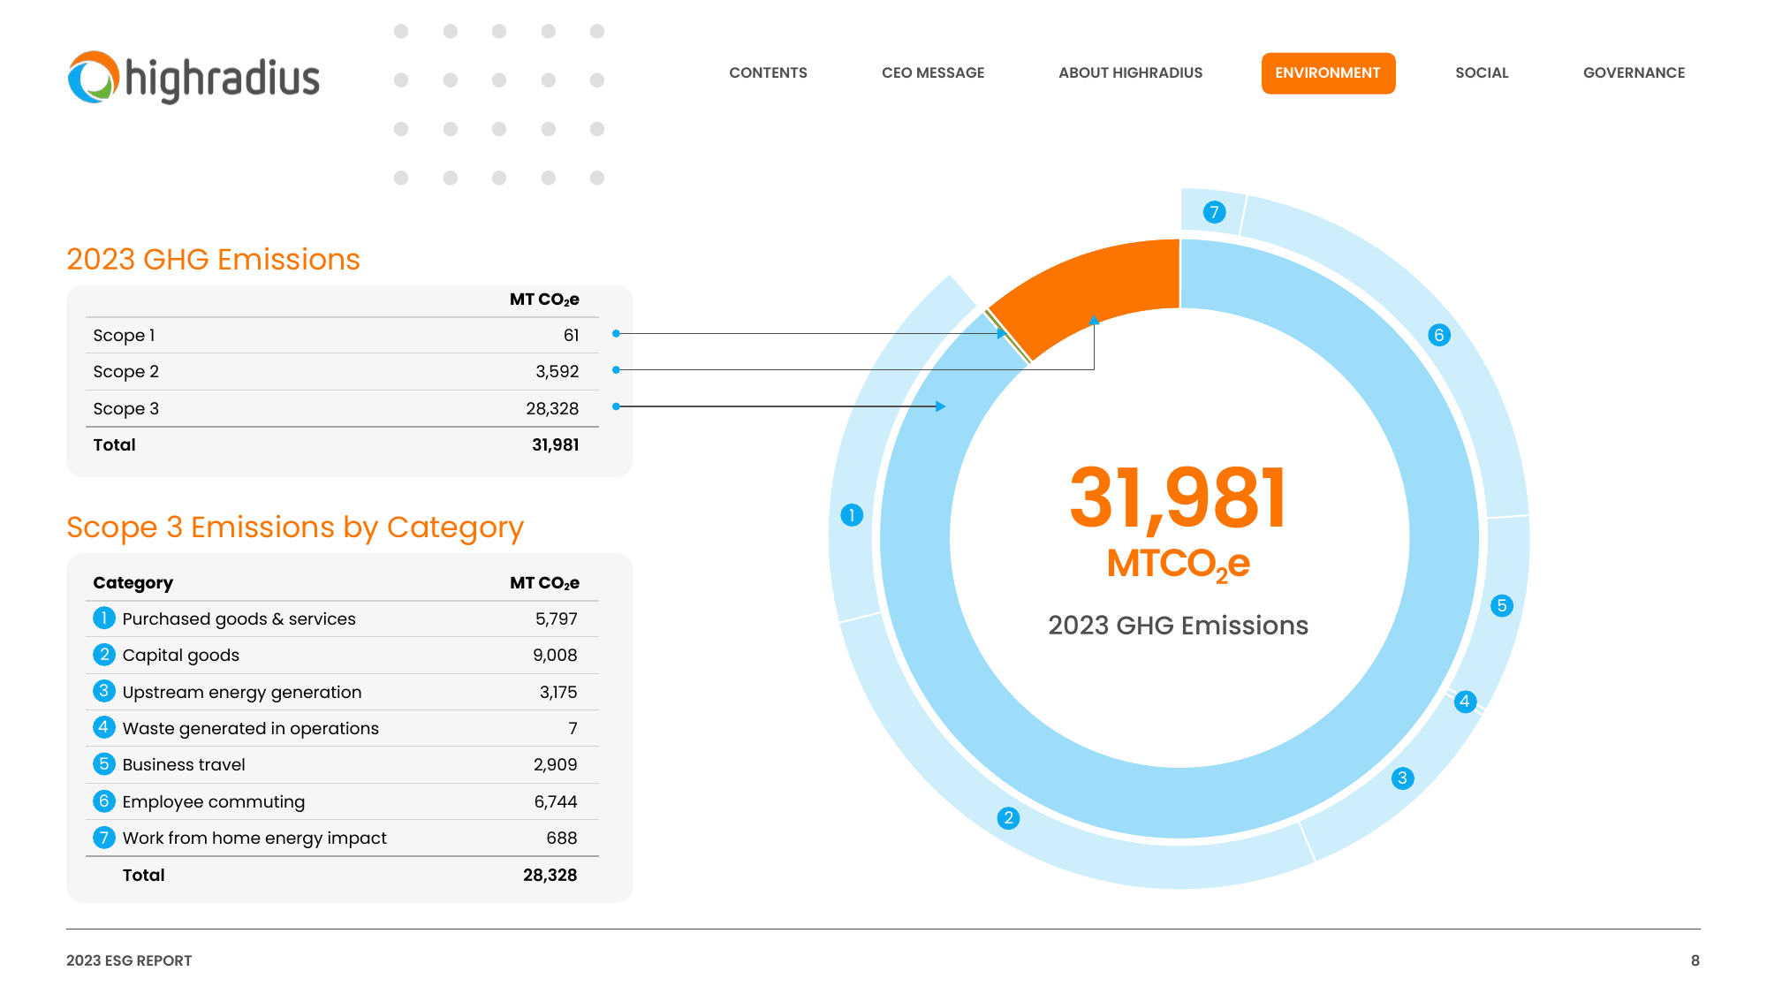Image resolution: width=1767 pixels, height=994 pixels.
Task: Click chart marker number 2
Action: pos(1008,818)
